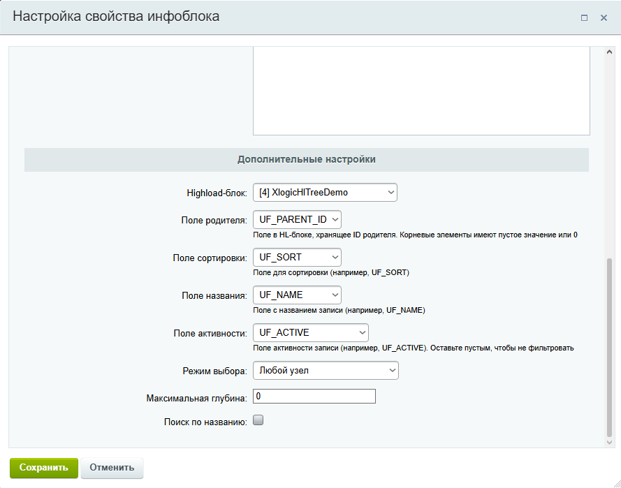Image resolution: width=621 pixels, height=488 pixels.
Task: Click the scrollbar up arrow
Action: (609, 52)
